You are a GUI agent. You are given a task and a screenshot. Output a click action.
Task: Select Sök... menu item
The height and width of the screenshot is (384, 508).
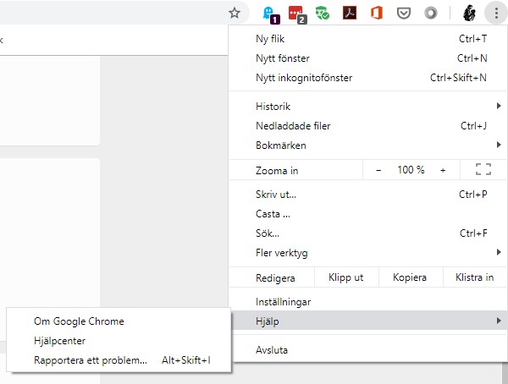[368, 233]
